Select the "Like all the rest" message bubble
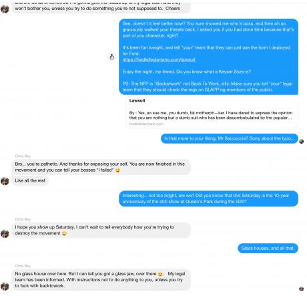The width and height of the screenshot is (307, 296). (30, 180)
